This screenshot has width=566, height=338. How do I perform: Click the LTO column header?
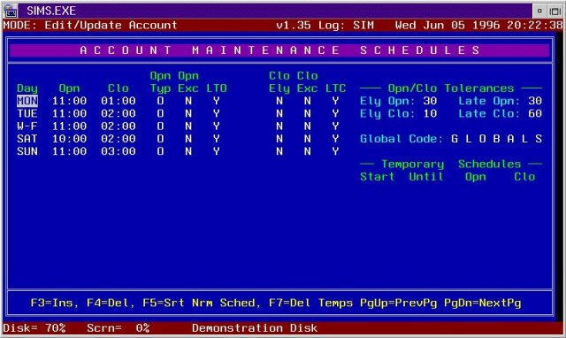click(217, 88)
